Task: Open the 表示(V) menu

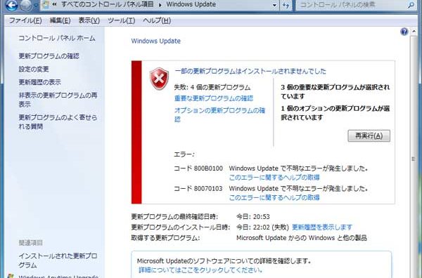Action: point(89,20)
